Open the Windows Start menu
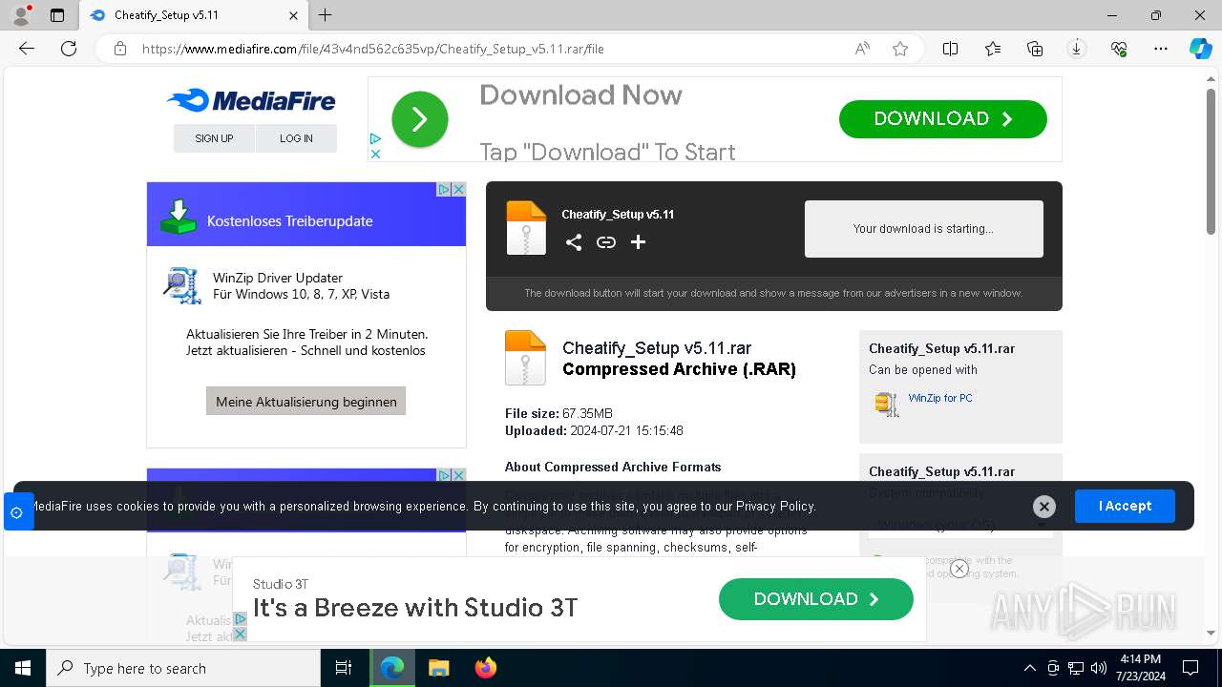 (x=23, y=668)
